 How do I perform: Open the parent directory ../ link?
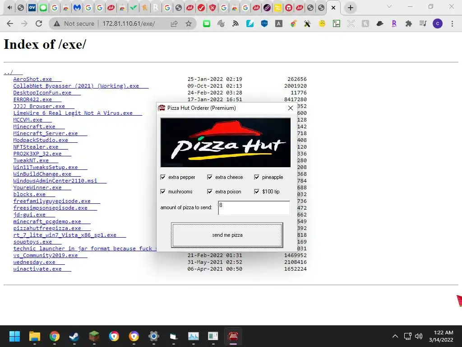pyautogui.click(x=8, y=72)
